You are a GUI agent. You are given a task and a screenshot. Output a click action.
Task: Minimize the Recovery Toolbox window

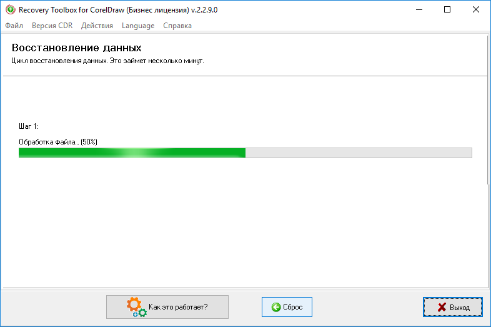(x=419, y=10)
